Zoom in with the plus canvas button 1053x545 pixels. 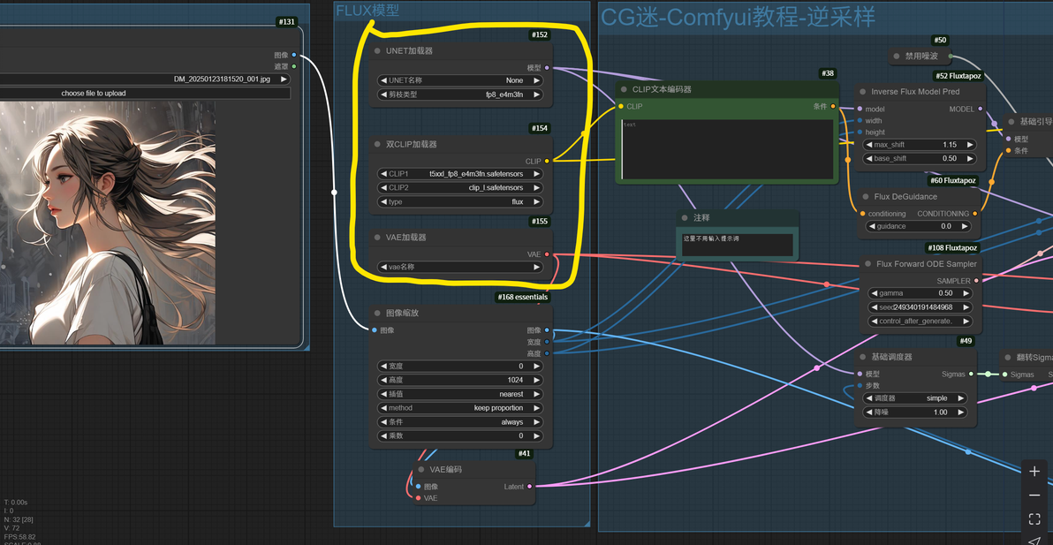[1034, 471]
